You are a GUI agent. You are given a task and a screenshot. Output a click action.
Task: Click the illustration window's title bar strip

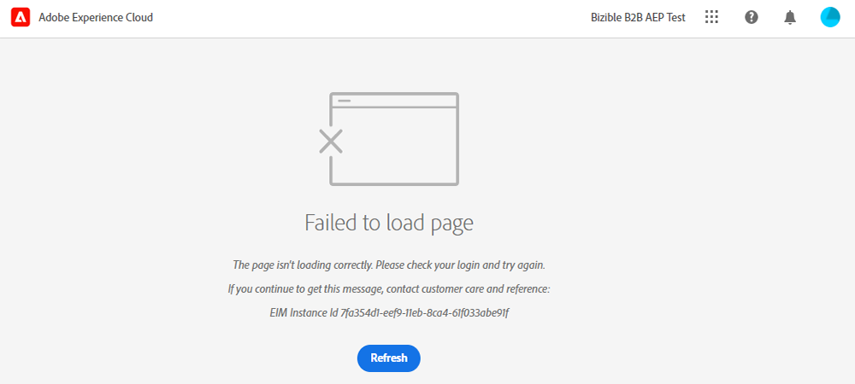tap(395, 101)
